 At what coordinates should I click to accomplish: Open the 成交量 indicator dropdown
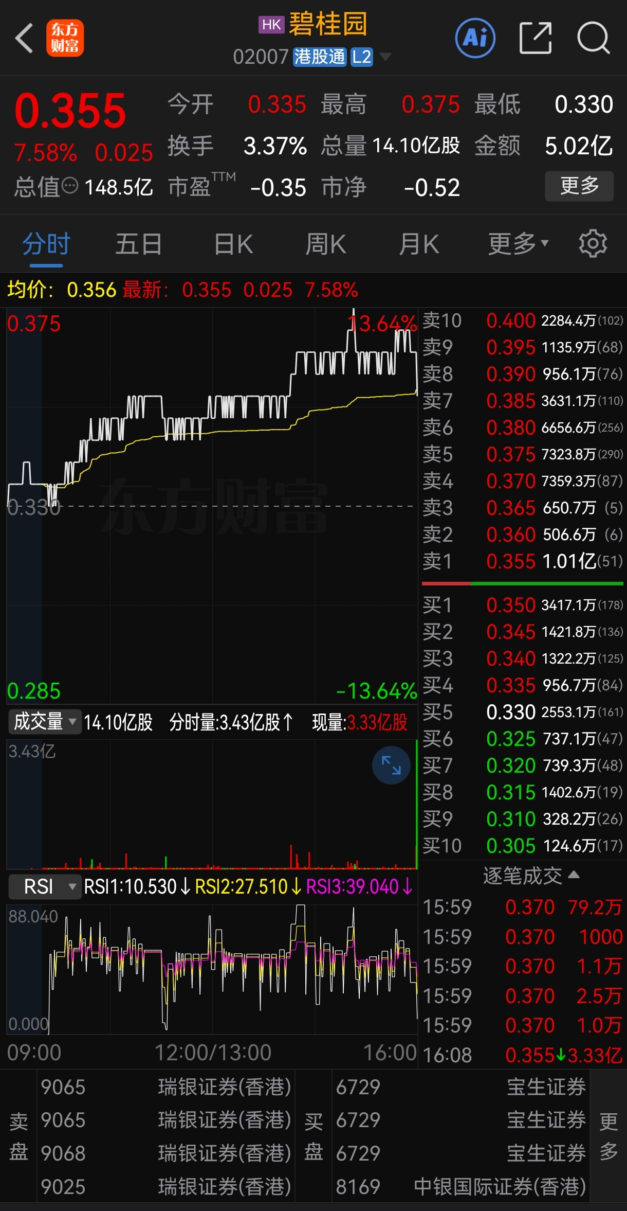[x=45, y=722]
